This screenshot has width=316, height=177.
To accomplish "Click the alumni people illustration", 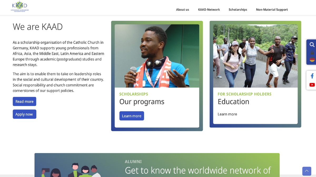I will tap(71, 170).
